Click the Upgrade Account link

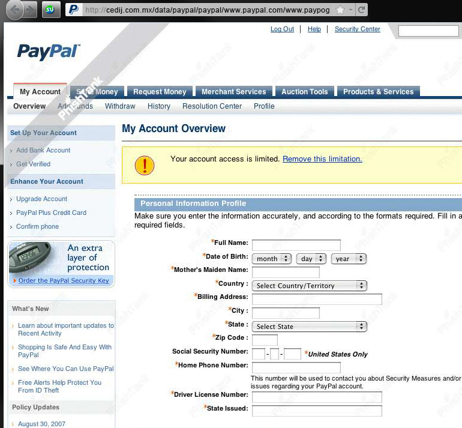point(41,199)
